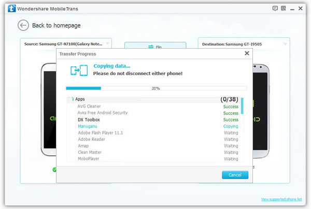Close the Transfer Progress dialog
The height and width of the screenshot is (209, 311).
coord(247,53)
